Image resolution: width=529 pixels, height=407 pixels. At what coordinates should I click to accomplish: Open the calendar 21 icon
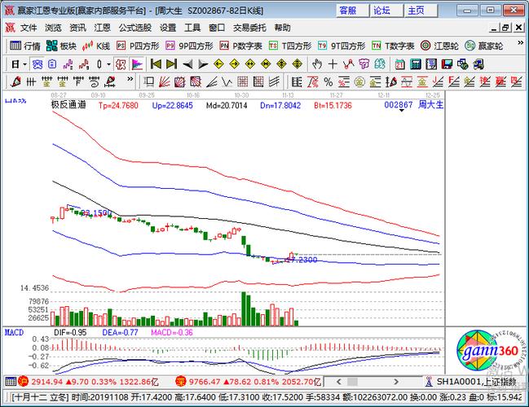point(400,64)
